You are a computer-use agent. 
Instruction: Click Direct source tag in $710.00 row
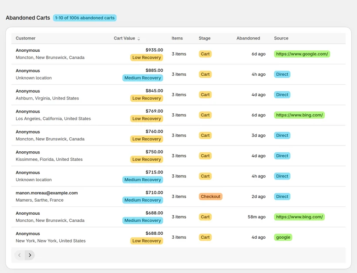point(282,196)
